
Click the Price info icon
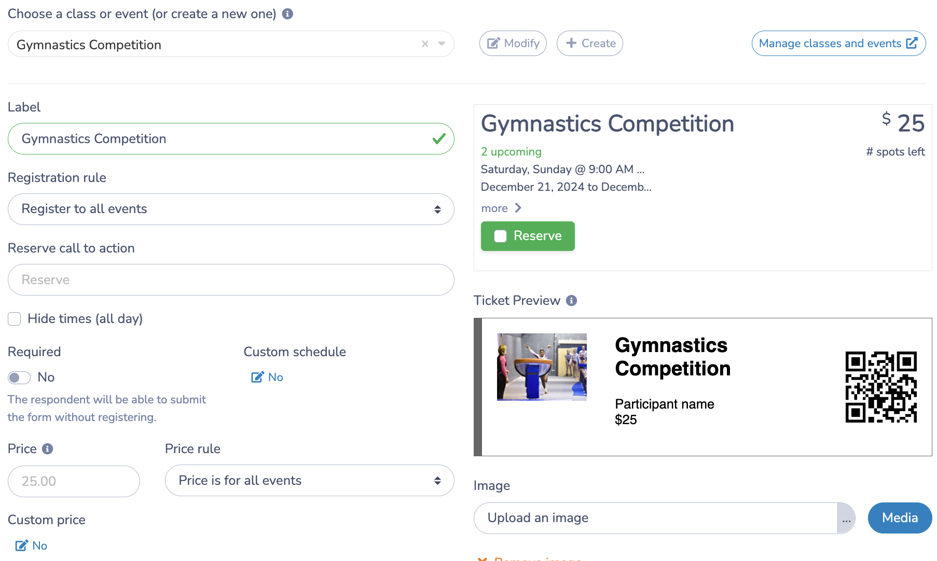click(47, 449)
